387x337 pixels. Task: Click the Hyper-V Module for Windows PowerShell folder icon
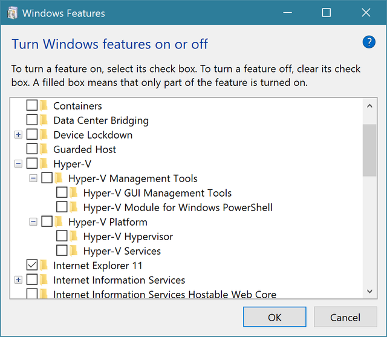(74, 207)
